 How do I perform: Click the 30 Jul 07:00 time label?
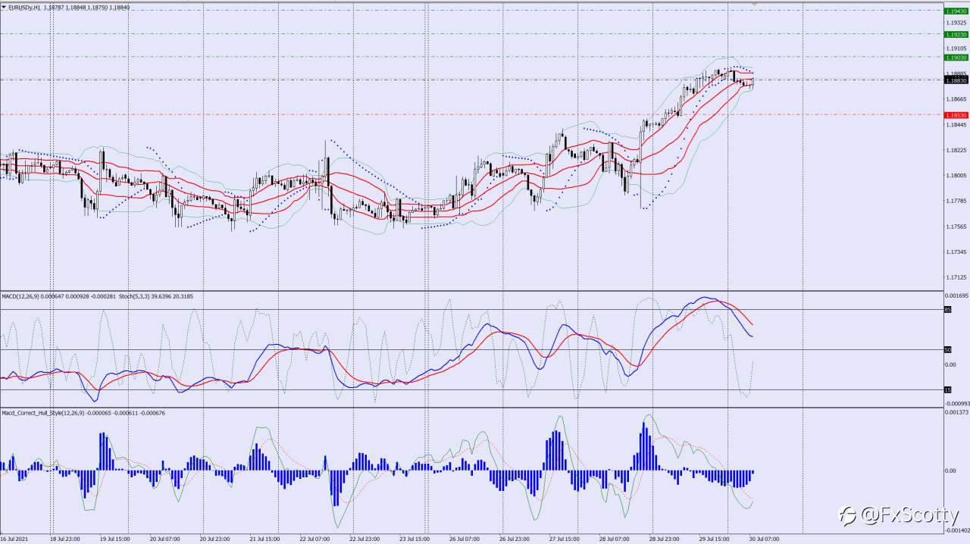point(763,539)
